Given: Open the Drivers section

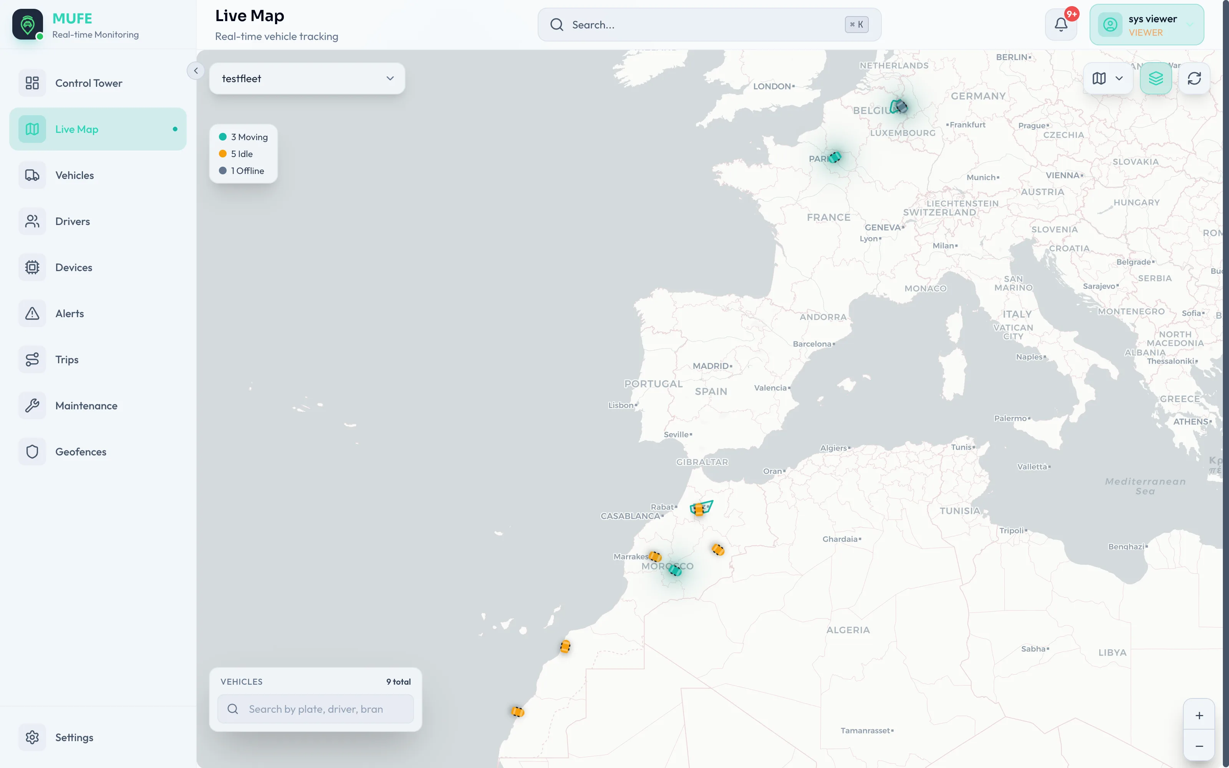Looking at the screenshot, I should coord(98,222).
